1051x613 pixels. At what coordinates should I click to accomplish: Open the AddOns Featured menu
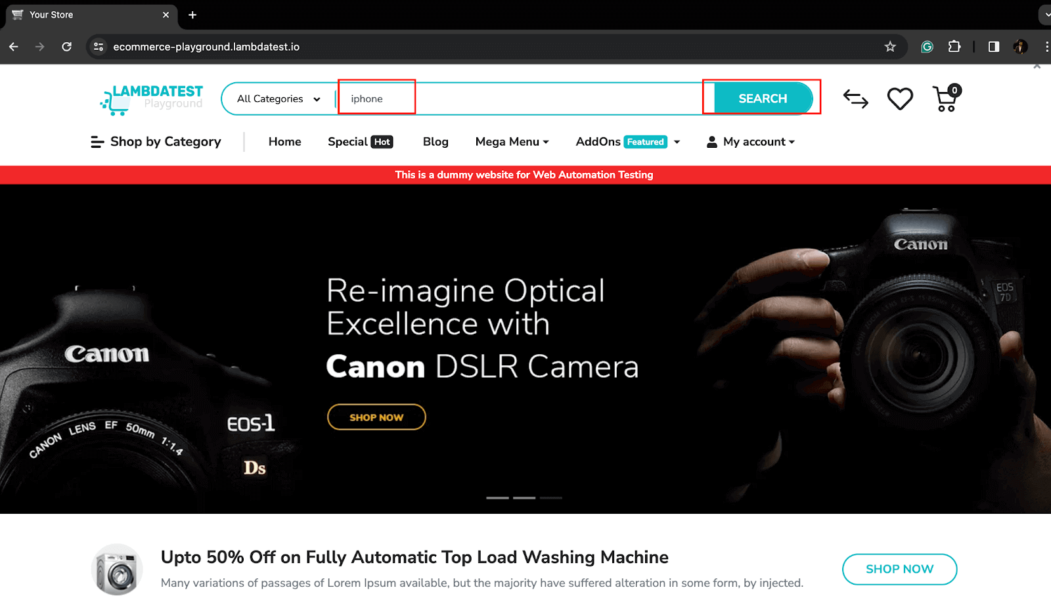tap(627, 142)
